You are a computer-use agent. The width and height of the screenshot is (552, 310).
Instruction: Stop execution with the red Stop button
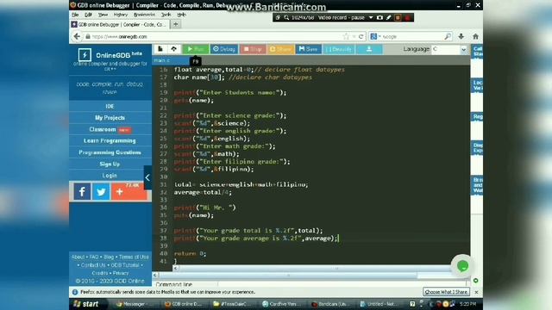coord(253,49)
